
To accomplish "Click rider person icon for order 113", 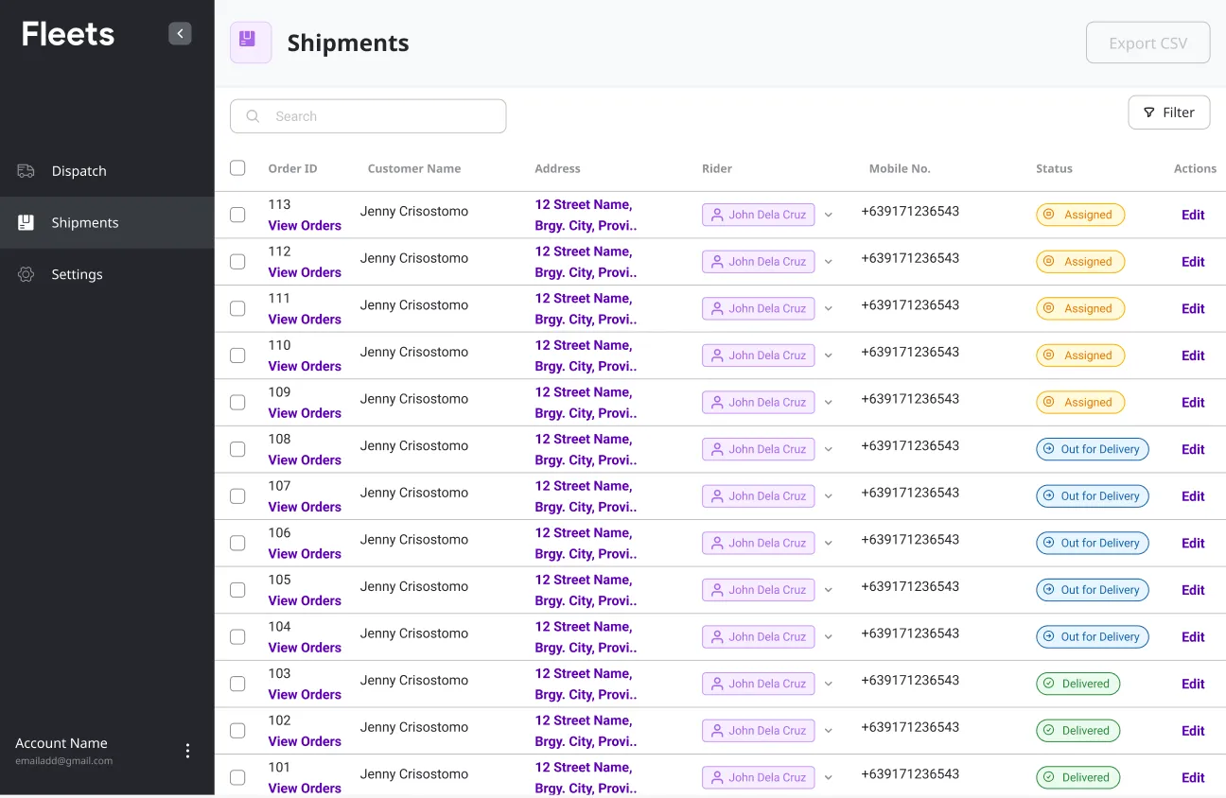I will (717, 215).
